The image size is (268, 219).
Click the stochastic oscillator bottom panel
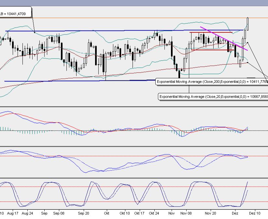[130, 194]
